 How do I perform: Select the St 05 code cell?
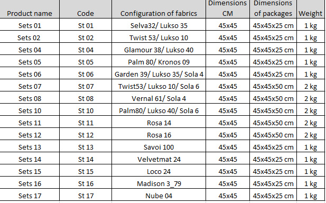pos(86,61)
